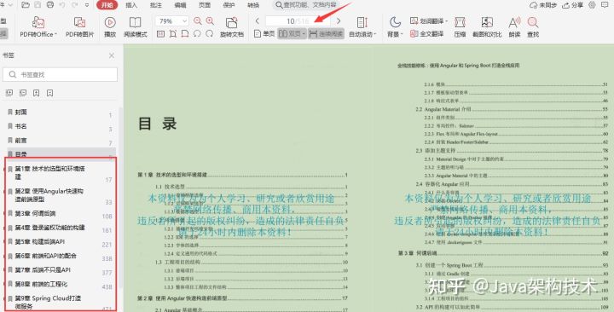Switch to the 页面 tab
The width and height of the screenshot is (614, 312).
coord(205,5)
